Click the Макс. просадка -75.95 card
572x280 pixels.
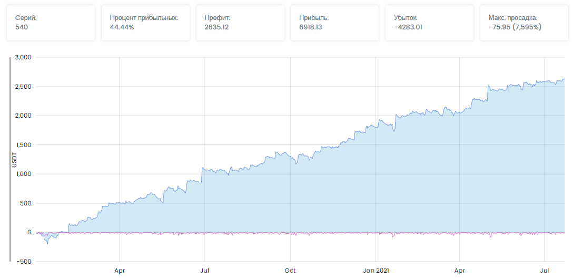[x=524, y=23]
